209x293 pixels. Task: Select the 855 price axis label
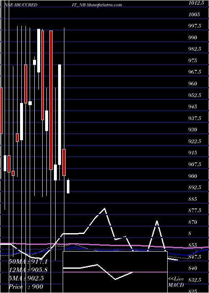tap(193, 245)
